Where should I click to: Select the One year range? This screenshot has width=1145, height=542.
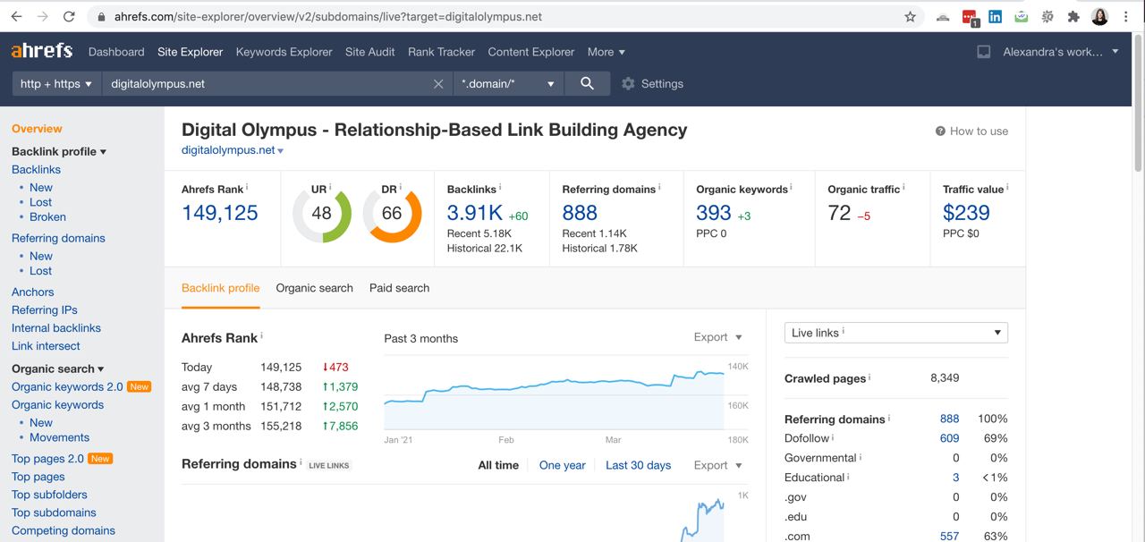click(563, 465)
